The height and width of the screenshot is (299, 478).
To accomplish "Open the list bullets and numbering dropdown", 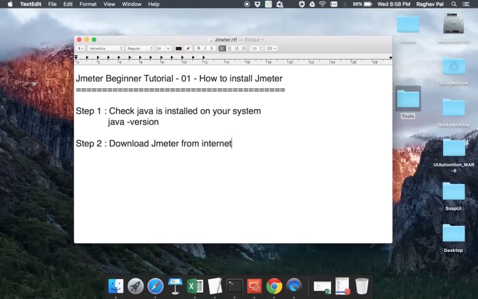I will 271,48.
